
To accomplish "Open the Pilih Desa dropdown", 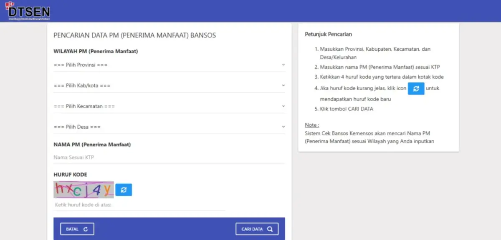I will [x=167, y=126].
